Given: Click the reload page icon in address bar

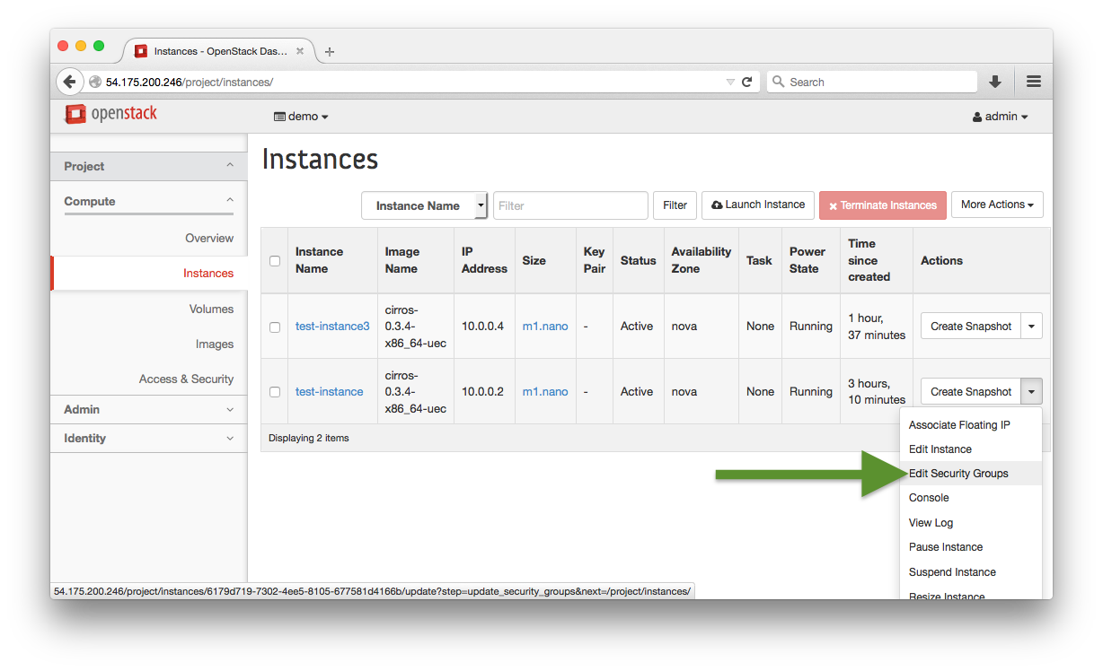Looking at the screenshot, I should (x=746, y=82).
